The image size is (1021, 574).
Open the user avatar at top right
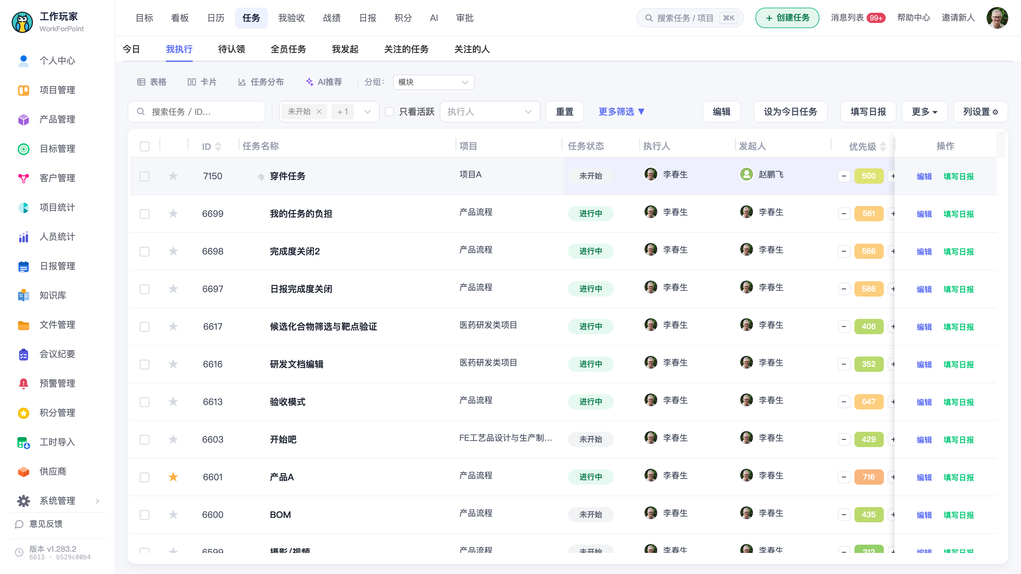(997, 18)
